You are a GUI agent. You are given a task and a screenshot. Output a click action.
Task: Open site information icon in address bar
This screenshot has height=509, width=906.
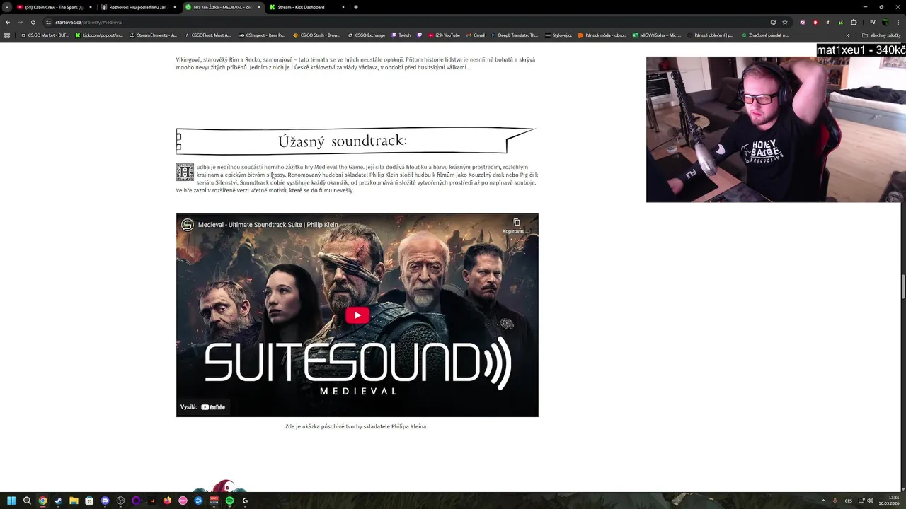pyautogui.click(x=49, y=22)
